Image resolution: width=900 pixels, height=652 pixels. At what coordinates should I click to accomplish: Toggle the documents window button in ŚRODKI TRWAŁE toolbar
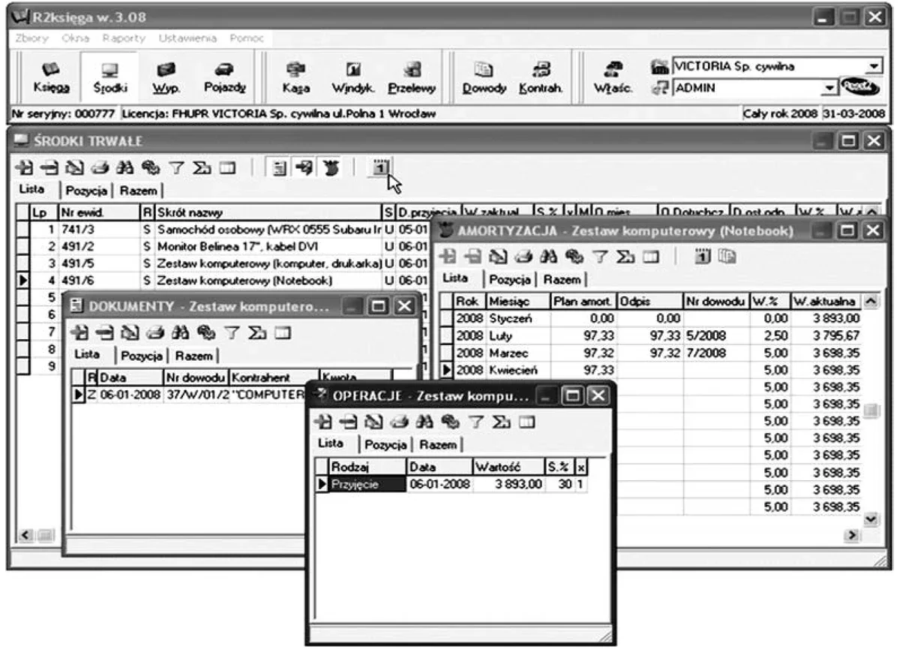tap(278, 167)
